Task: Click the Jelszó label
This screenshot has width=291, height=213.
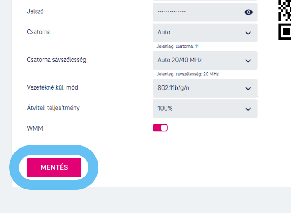Action: click(35, 11)
